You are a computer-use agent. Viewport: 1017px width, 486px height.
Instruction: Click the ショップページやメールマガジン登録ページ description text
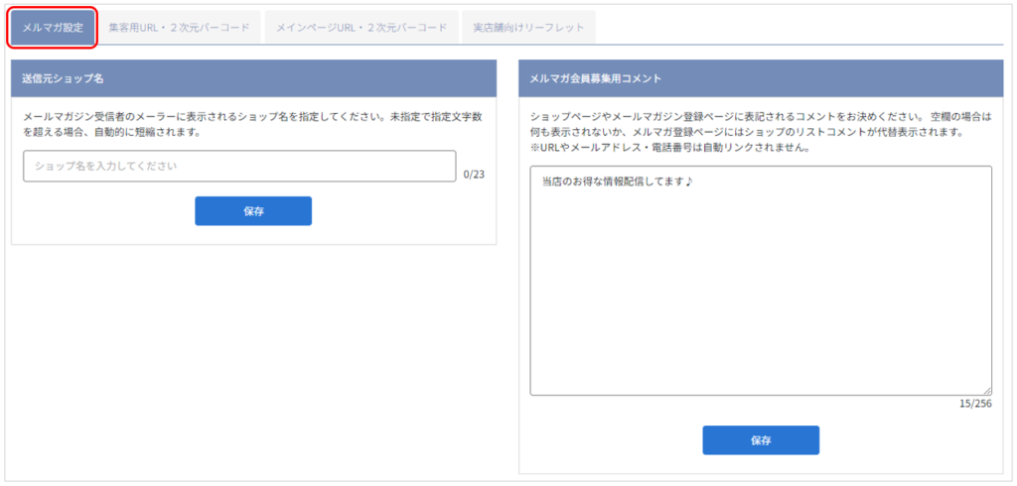(761, 126)
